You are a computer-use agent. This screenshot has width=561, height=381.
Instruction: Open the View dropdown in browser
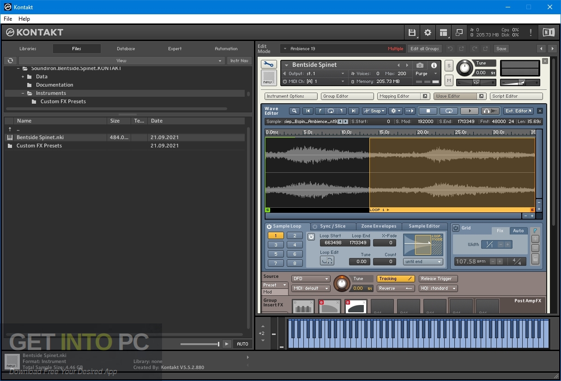(121, 60)
